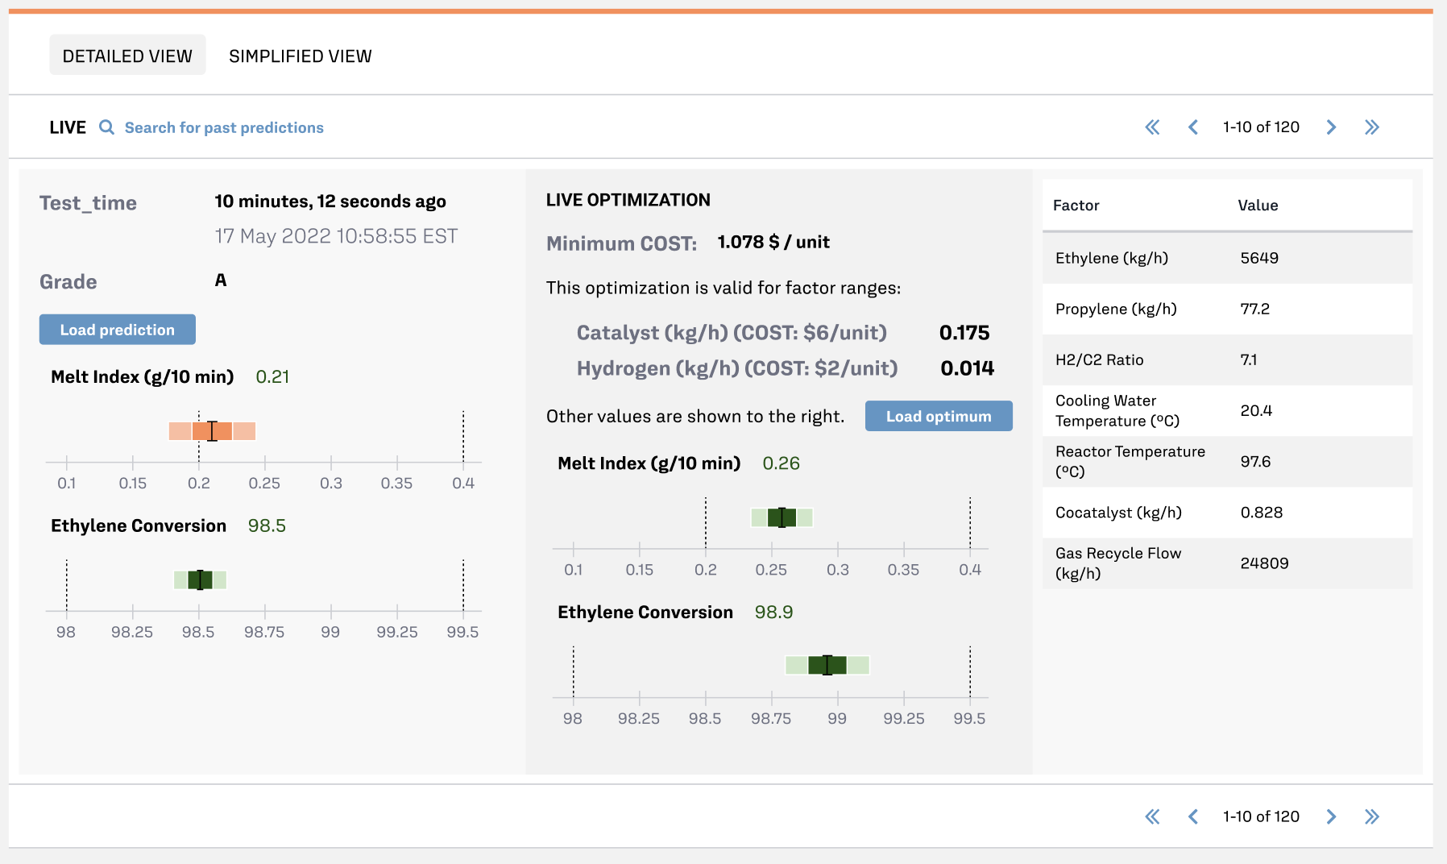Click the search magnifier icon
The width and height of the screenshot is (1447, 864).
[x=106, y=127]
